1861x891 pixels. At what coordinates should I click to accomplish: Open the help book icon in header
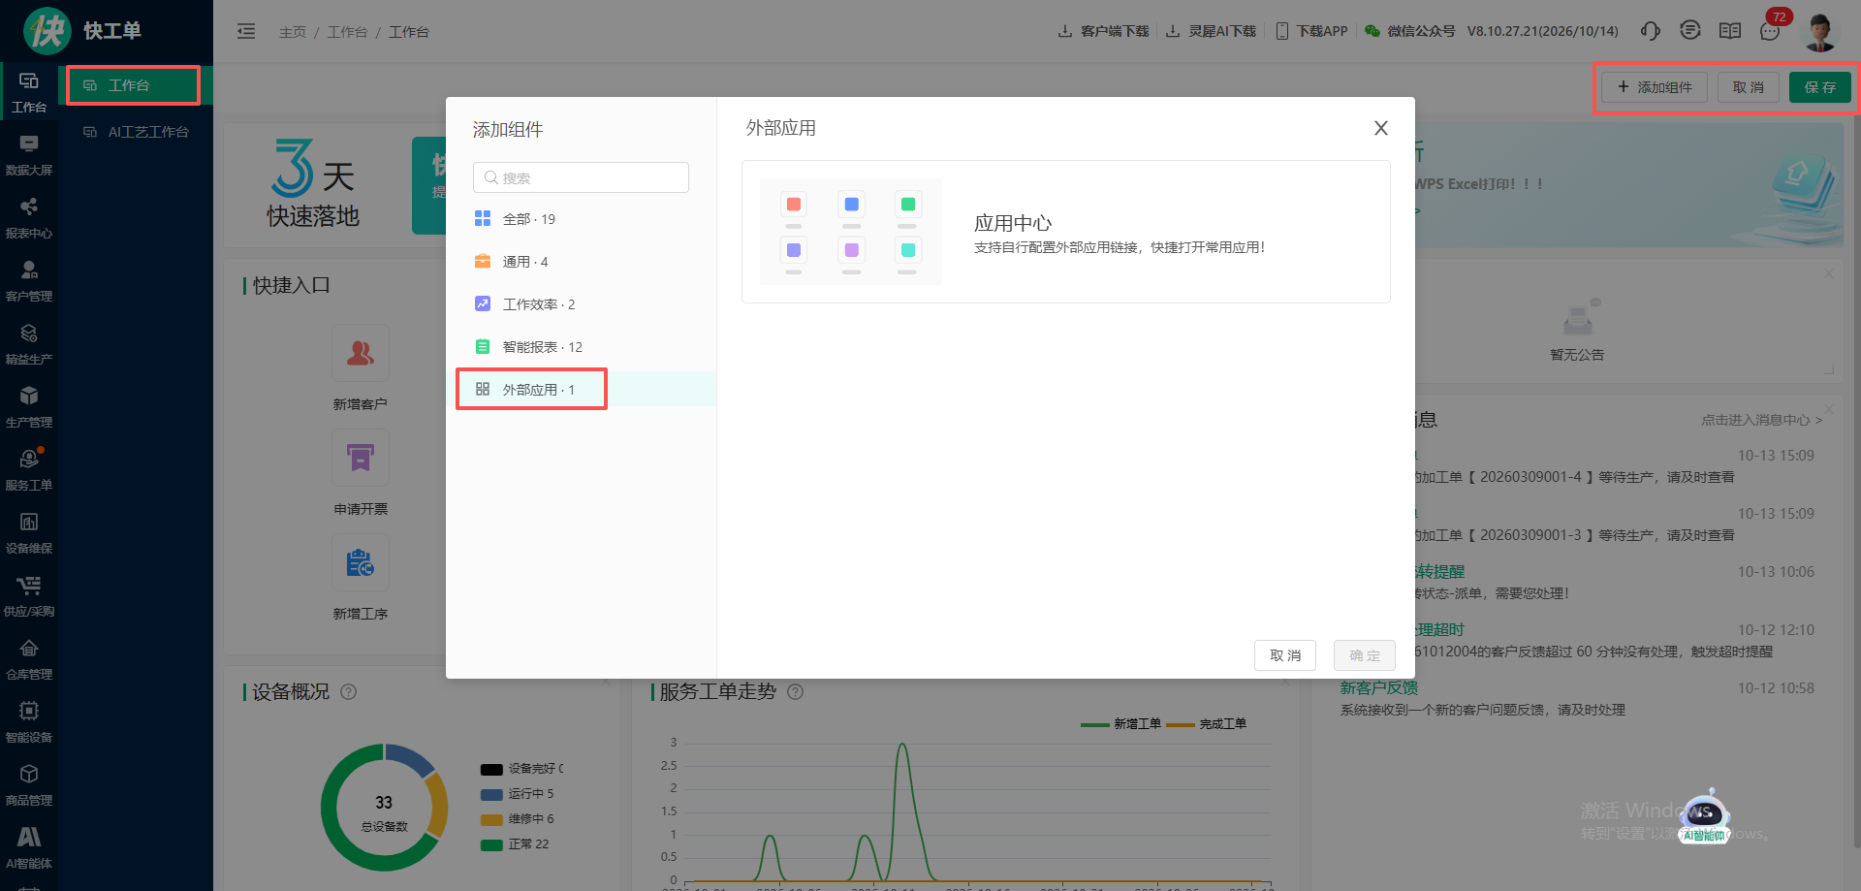(x=1730, y=31)
